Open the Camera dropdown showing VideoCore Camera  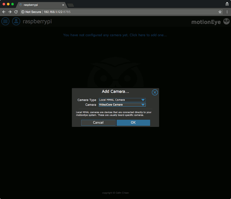point(121,105)
